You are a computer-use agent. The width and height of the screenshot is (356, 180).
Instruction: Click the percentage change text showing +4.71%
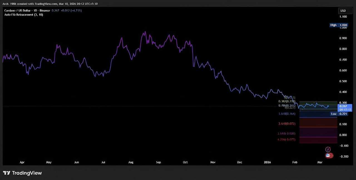pos(76,10)
